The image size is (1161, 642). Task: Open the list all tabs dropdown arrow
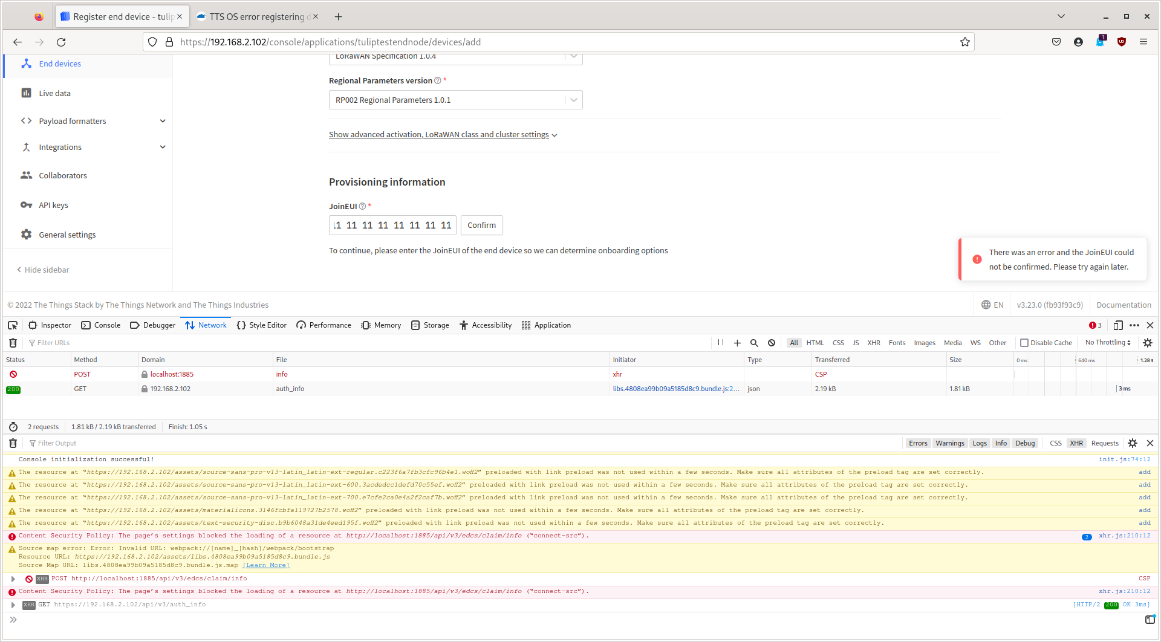point(1061,16)
